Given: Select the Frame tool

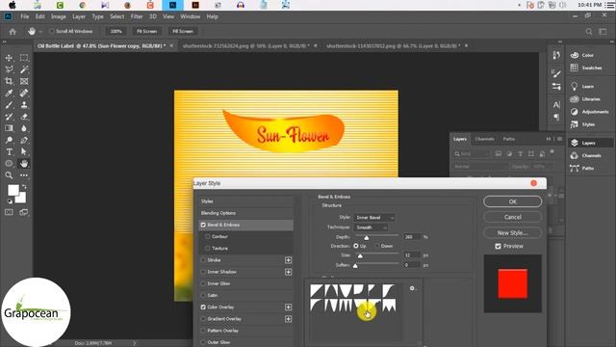Looking at the screenshot, I should (x=24, y=81).
